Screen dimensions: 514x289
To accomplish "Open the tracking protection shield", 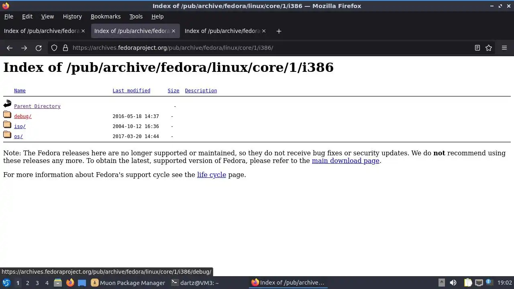I will pos(54,48).
